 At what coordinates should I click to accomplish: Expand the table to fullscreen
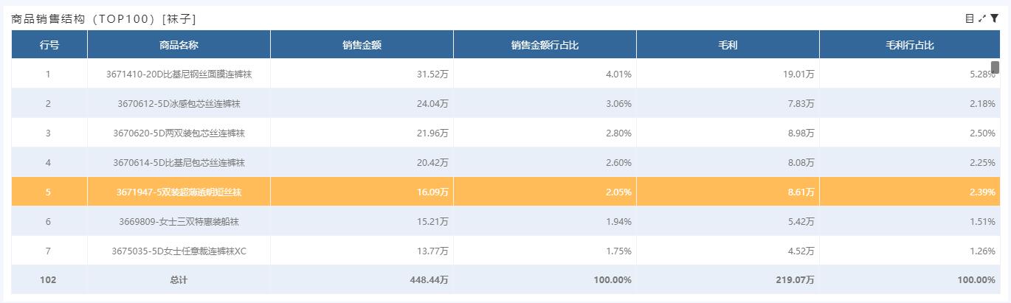pos(982,18)
